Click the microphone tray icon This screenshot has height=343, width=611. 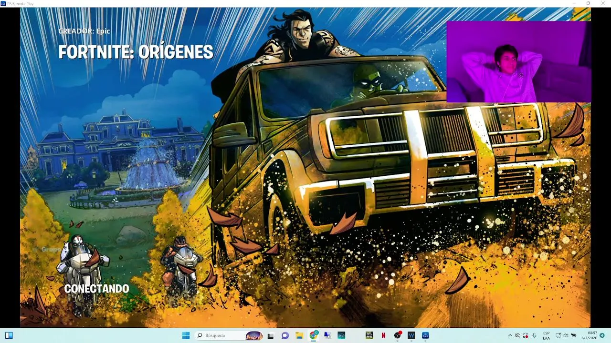click(534, 335)
